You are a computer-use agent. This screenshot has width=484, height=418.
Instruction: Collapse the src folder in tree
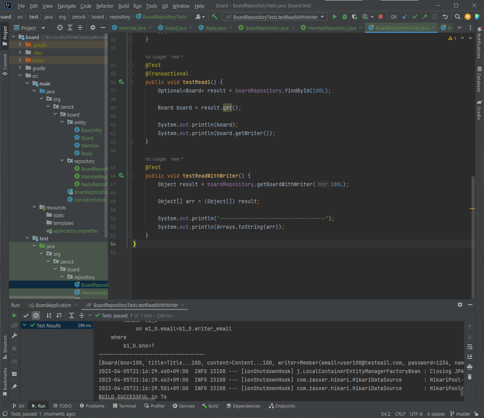point(20,75)
